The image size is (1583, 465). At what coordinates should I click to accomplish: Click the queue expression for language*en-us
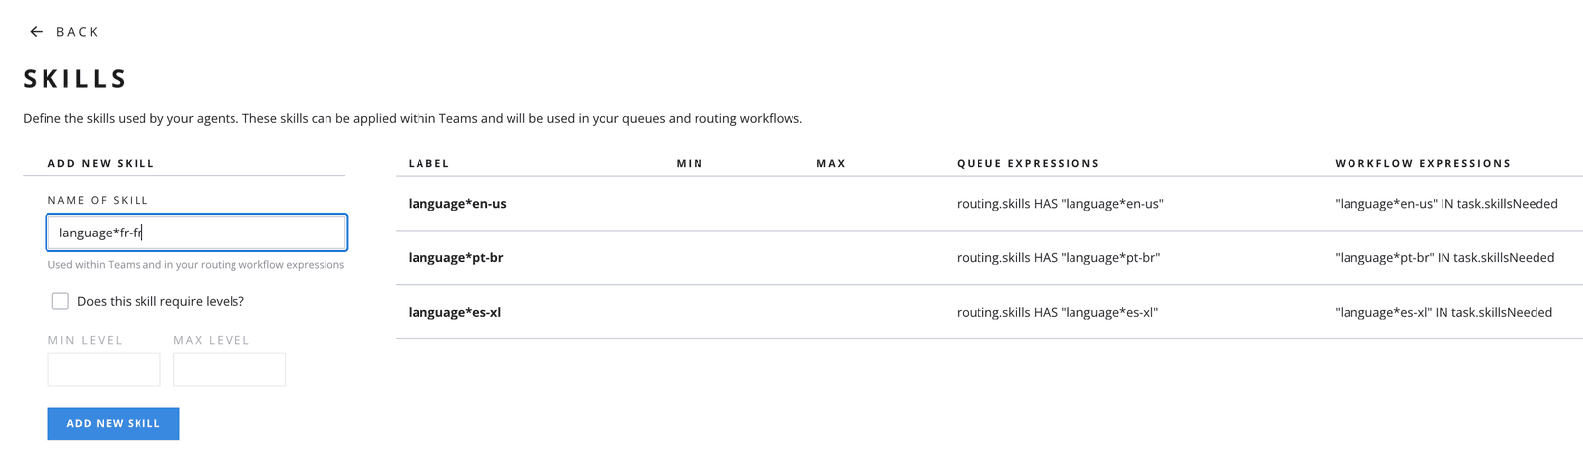tap(1060, 204)
